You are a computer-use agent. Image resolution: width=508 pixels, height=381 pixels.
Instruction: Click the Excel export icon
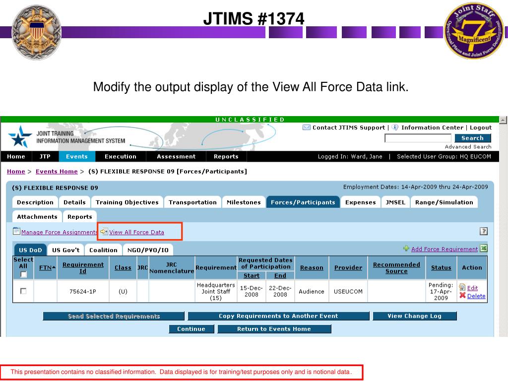tap(483, 249)
